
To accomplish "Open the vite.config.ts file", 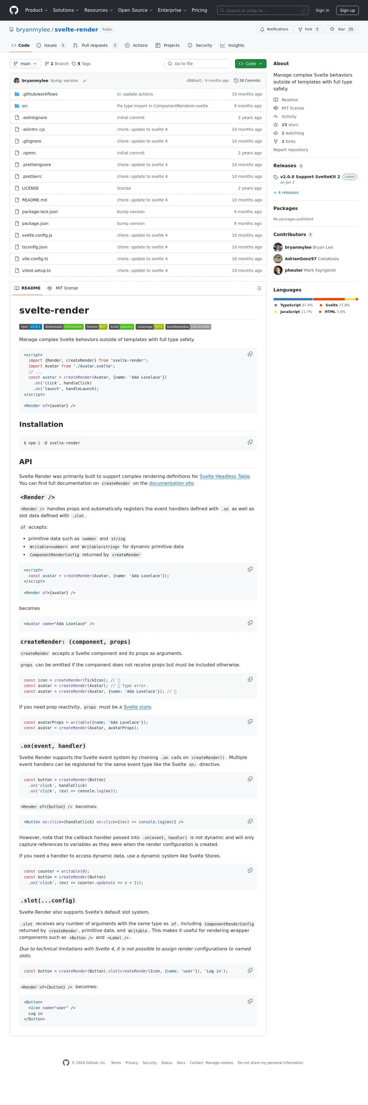I will pyautogui.click(x=35, y=259).
